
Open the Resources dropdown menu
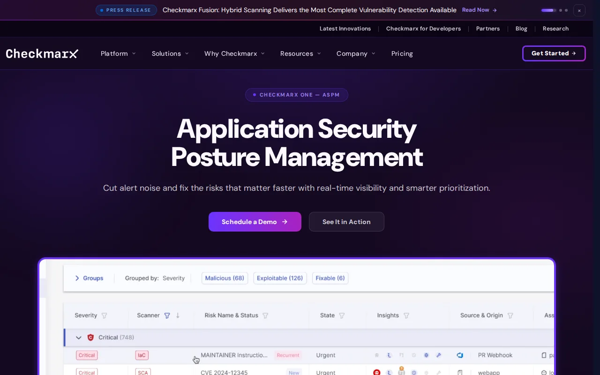300,53
